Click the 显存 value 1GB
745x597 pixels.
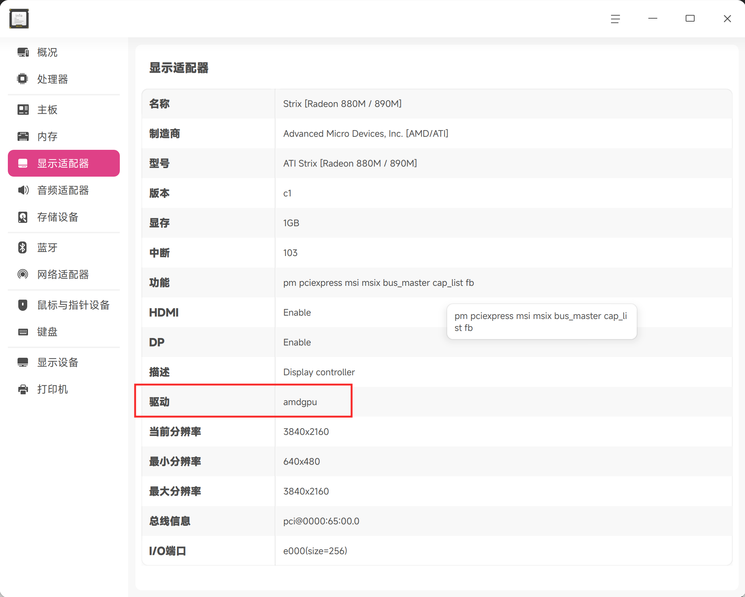click(291, 223)
